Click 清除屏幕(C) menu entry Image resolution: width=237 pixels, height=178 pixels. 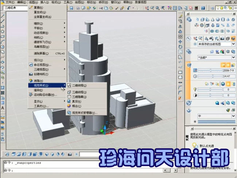(47, 53)
